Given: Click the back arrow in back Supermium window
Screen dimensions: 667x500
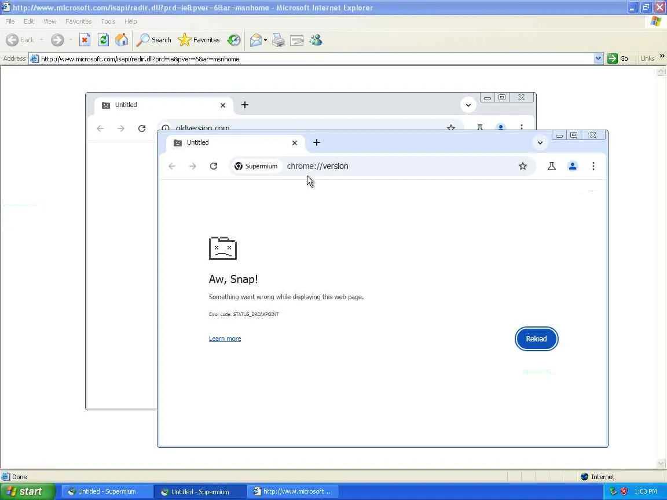Looking at the screenshot, I should pyautogui.click(x=100, y=128).
